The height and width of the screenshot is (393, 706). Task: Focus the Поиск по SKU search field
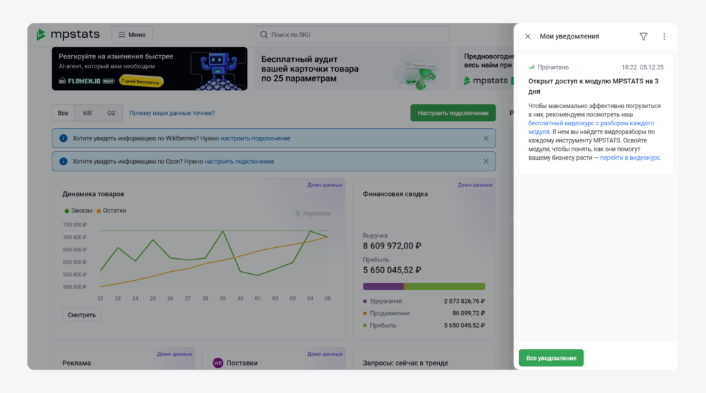point(355,34)
